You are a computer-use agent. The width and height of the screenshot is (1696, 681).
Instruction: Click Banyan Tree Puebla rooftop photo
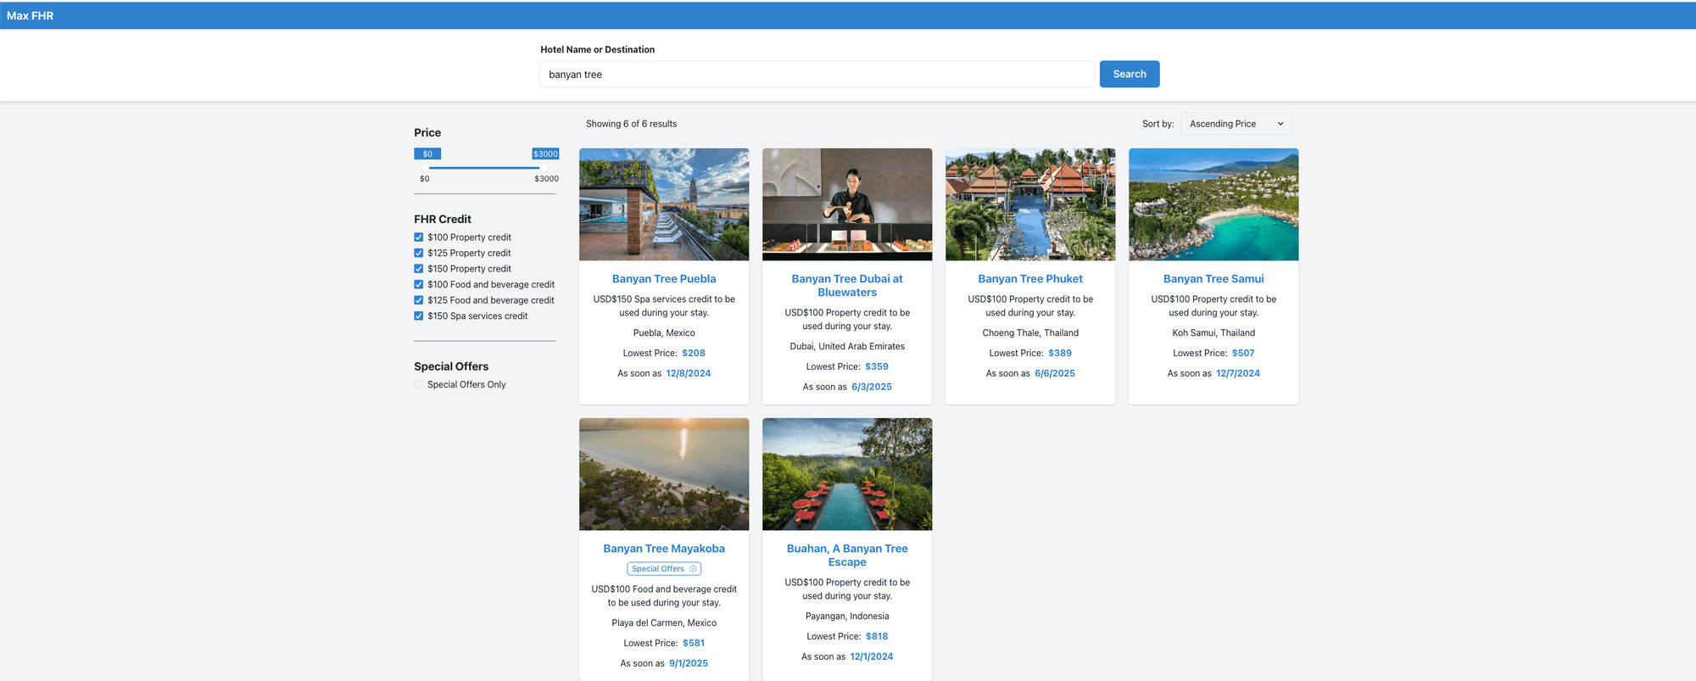point(664,204)
